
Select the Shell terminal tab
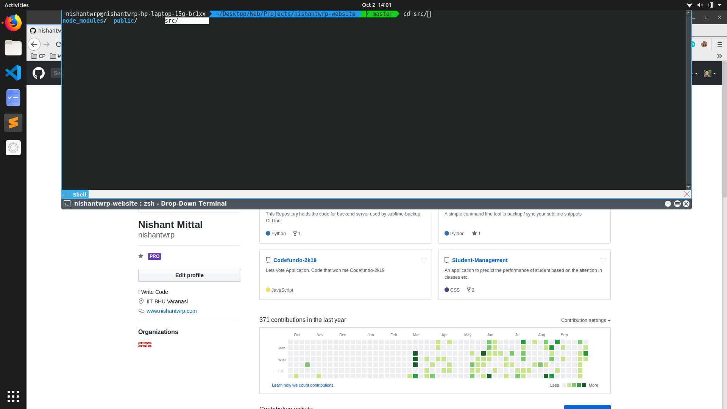80,194
